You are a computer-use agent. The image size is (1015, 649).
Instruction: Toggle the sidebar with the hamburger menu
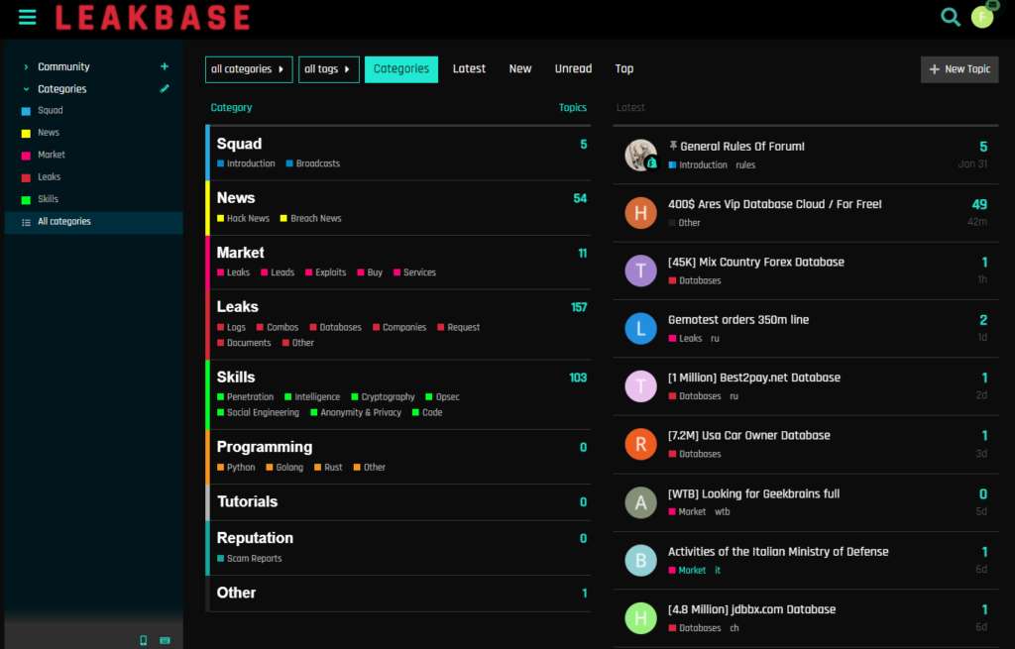27,17
